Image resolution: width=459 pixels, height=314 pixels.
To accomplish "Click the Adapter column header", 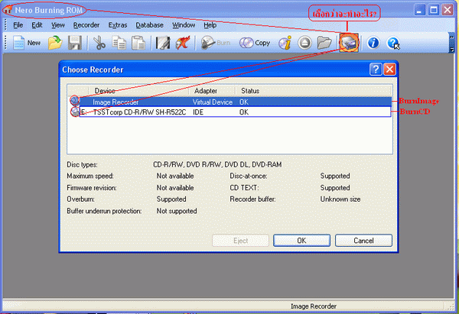I will click(x=212, y=91).
